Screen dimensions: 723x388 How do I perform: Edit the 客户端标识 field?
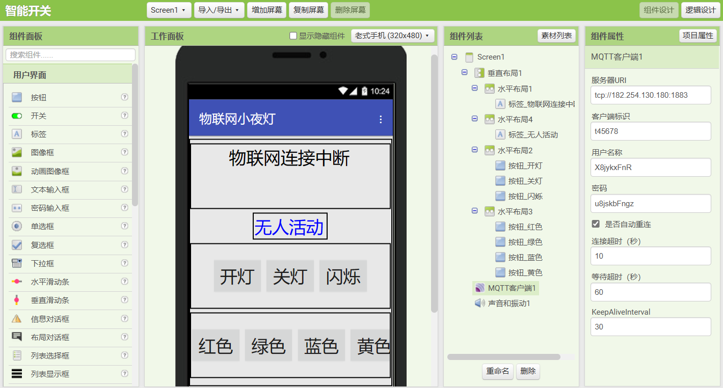(x=651, y=131)
